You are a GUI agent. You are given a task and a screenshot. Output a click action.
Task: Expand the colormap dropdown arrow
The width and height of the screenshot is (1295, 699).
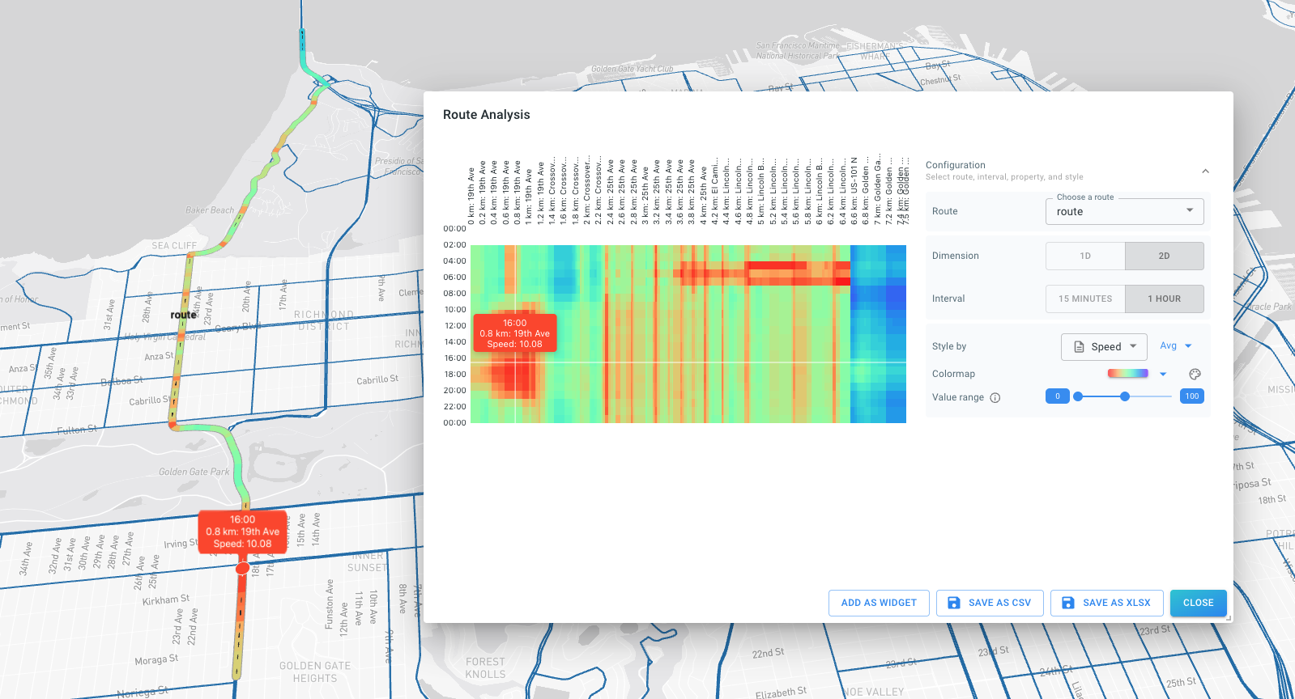(x=1163, y=374)
